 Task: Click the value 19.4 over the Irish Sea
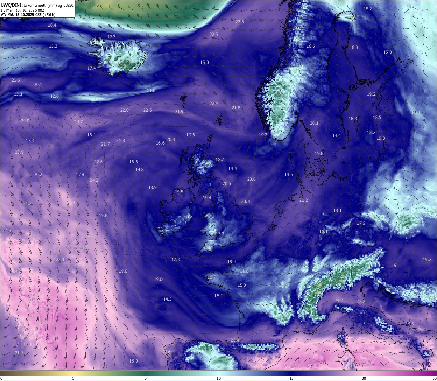coord(207,198)
